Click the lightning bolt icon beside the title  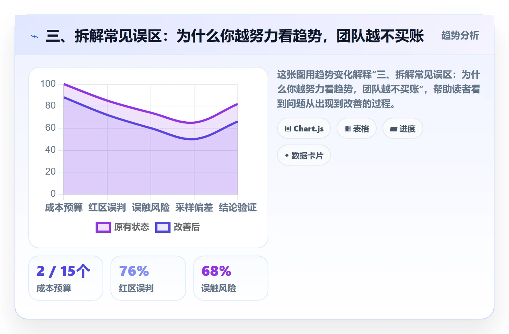35,36
